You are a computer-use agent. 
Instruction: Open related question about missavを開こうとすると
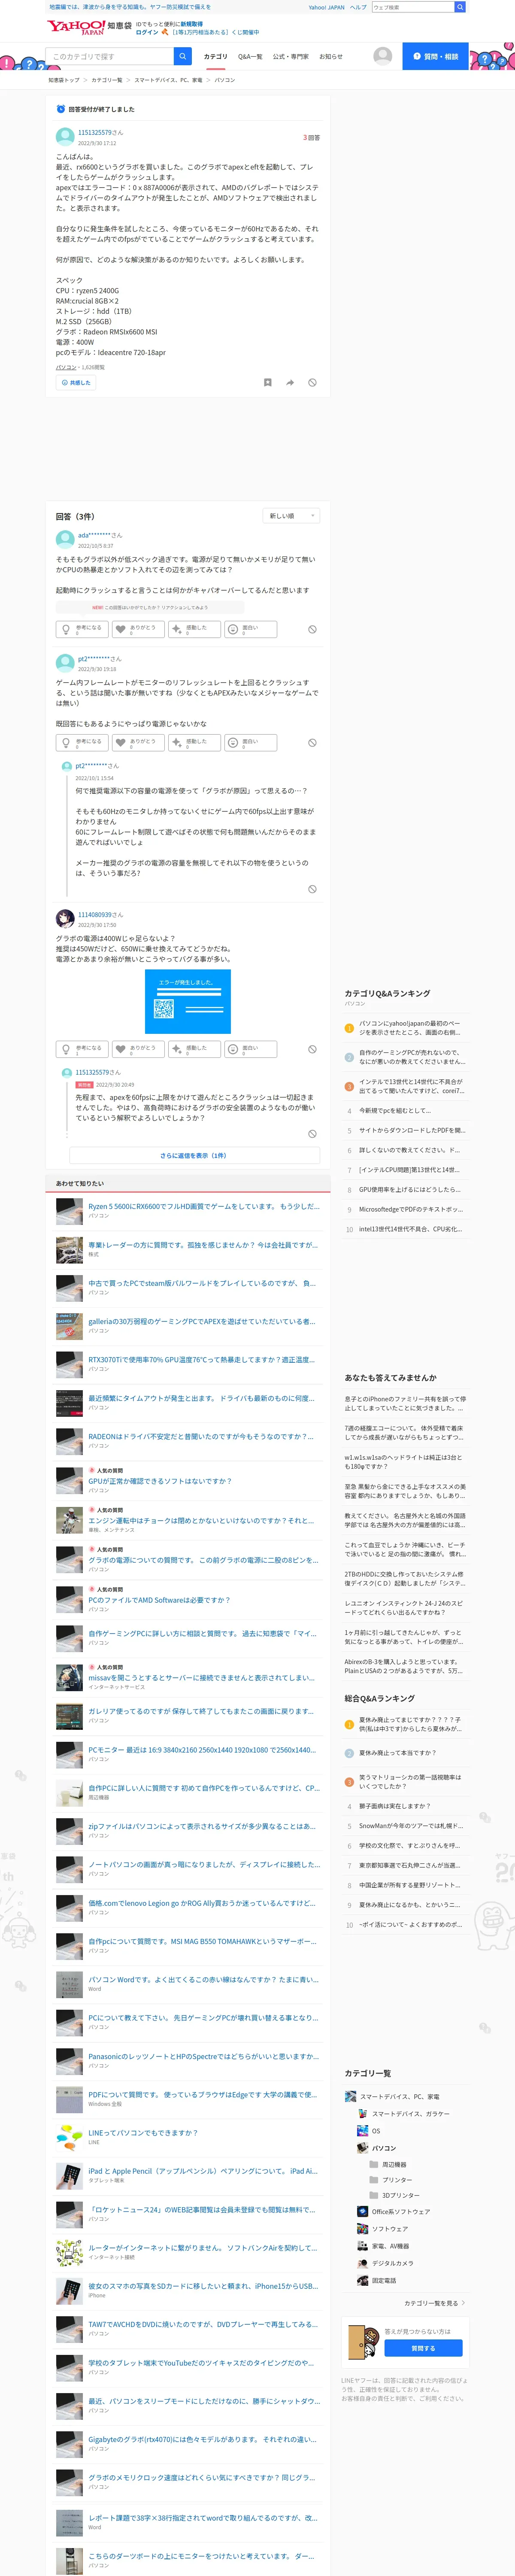pyautogui.click(x=201, y=1678)
